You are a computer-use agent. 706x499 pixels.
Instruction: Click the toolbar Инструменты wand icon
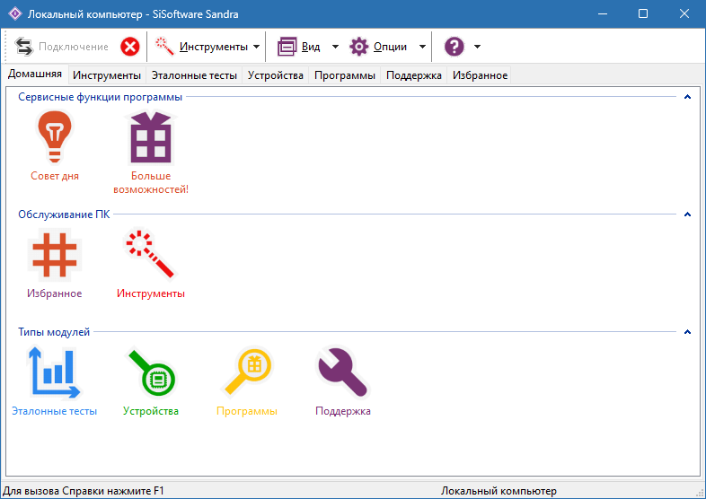pyautogui.click(x=164, y=47)
